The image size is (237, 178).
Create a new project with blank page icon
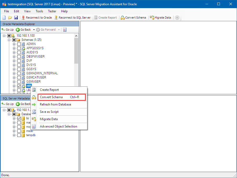coord(4,18)
